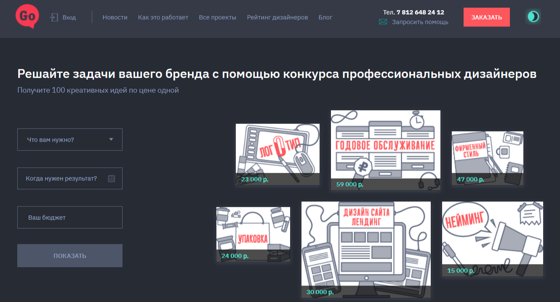Expand the Когда нужен результат? selector
This screenshot has width=560, height=302.
(x=69, y=178)
